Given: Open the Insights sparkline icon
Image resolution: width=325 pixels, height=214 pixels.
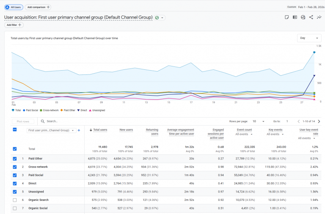Looking at the screenshot, I should [x=319, y=17].
